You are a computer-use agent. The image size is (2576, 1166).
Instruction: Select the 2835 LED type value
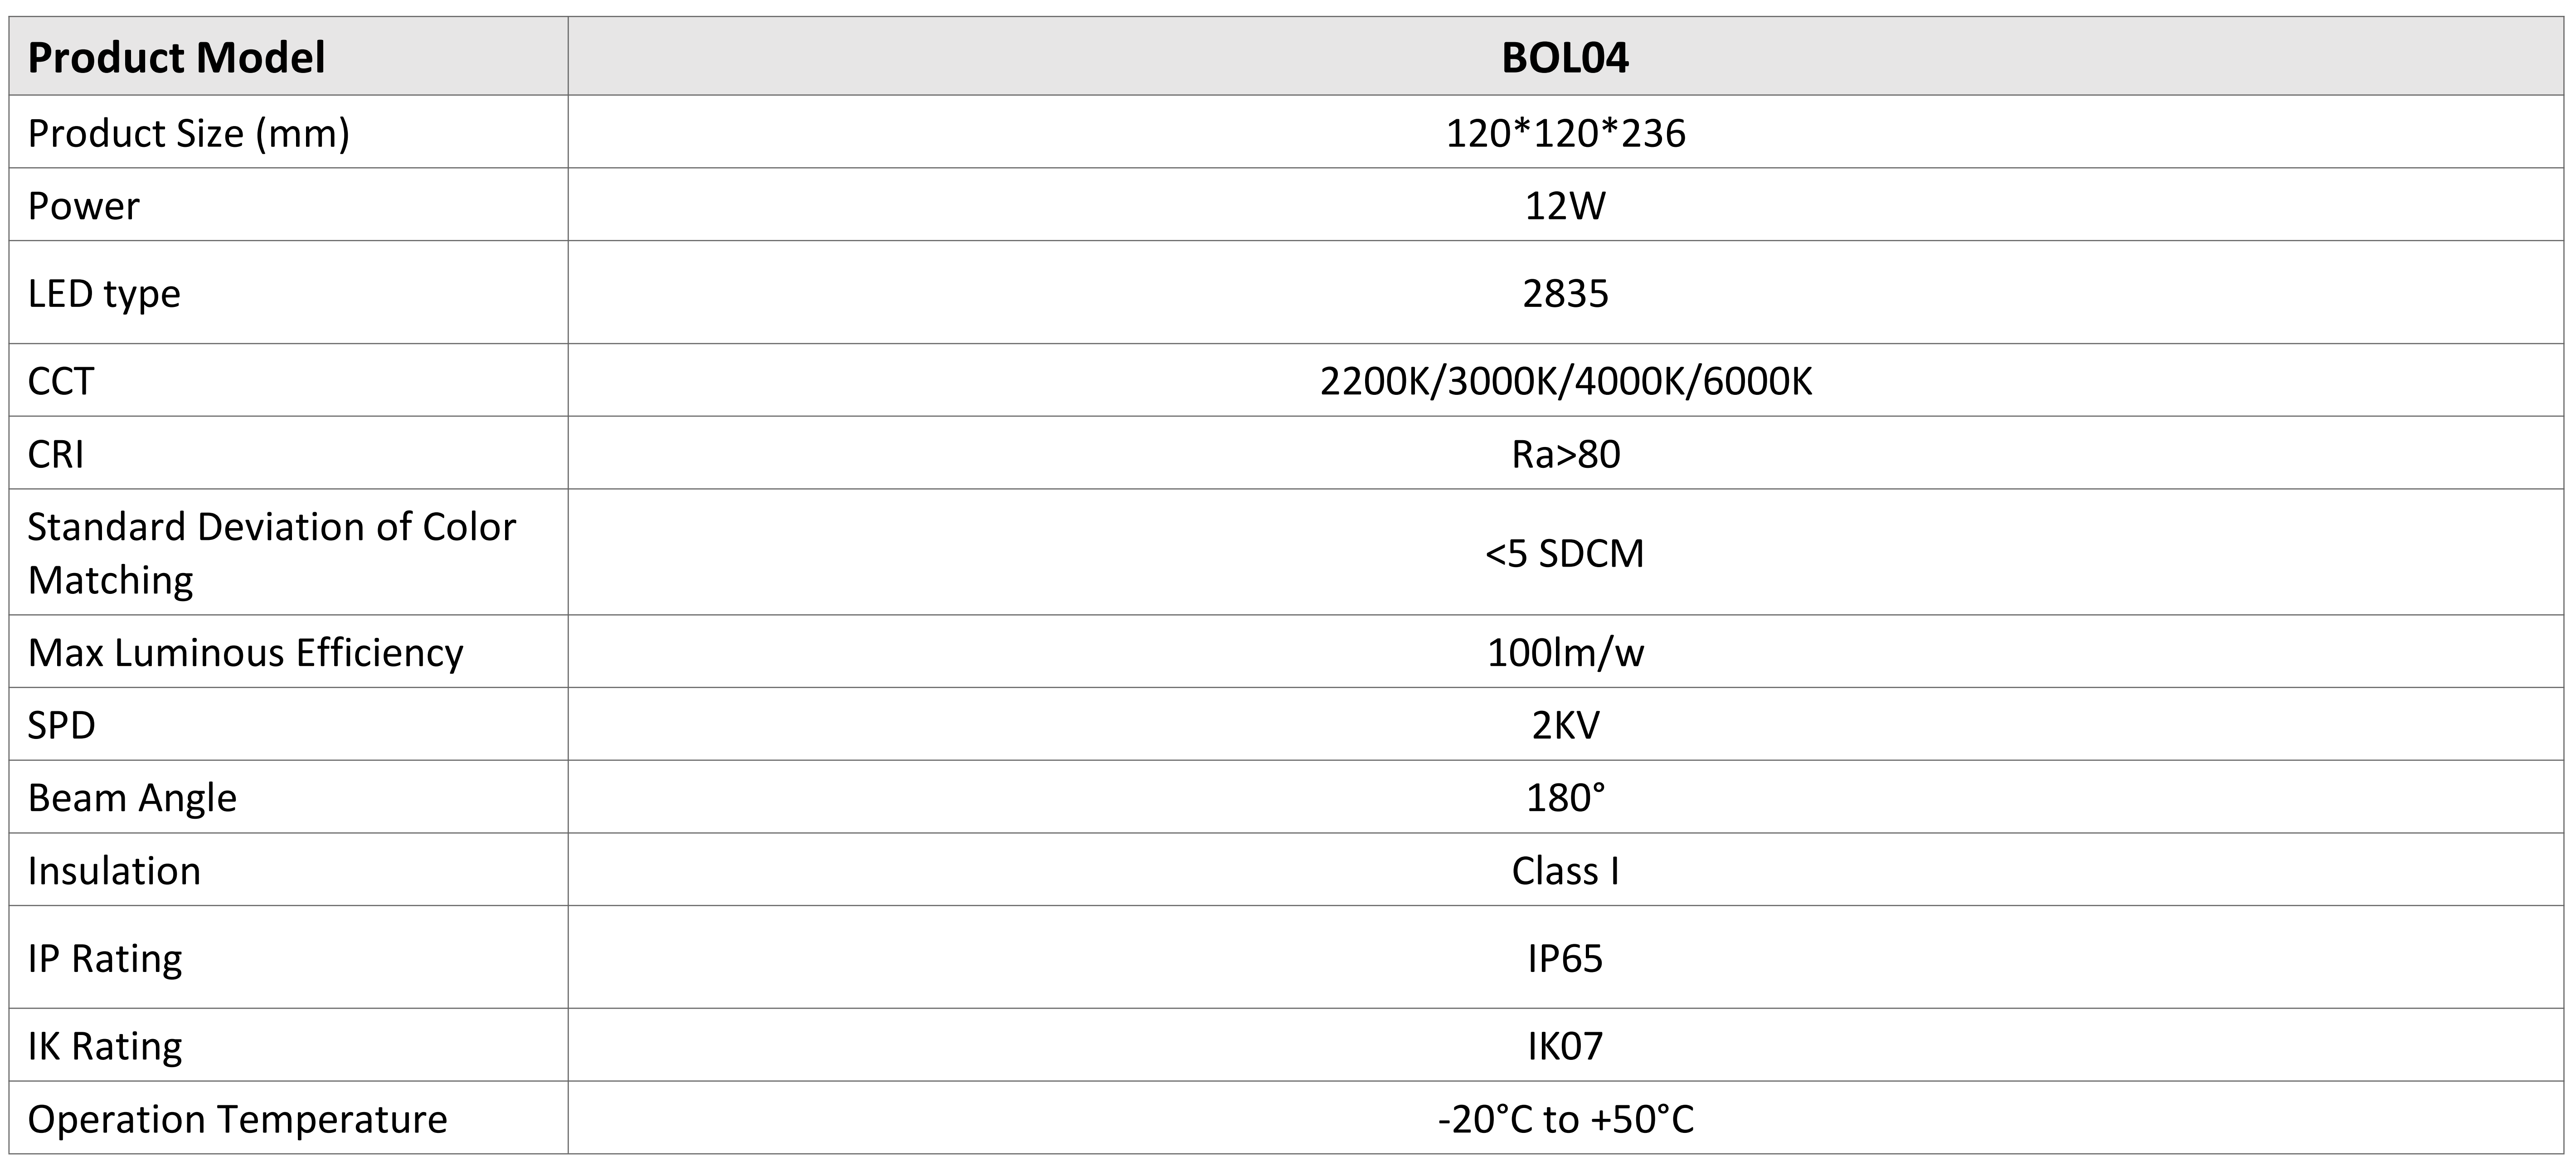[x=1565, y=293]
